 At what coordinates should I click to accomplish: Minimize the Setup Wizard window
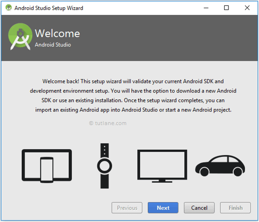point(206,8)
